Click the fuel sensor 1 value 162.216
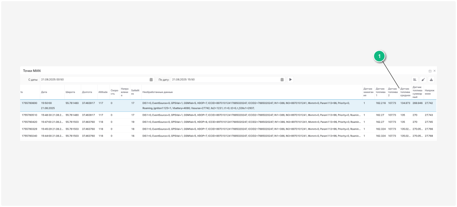457x207 pixels. (x=381, y=103)
